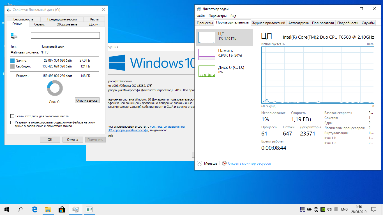The height and width of the screenshot is (215, 383).
Task: Switch to the Процессы tab
Action: (x=205, y=23)
